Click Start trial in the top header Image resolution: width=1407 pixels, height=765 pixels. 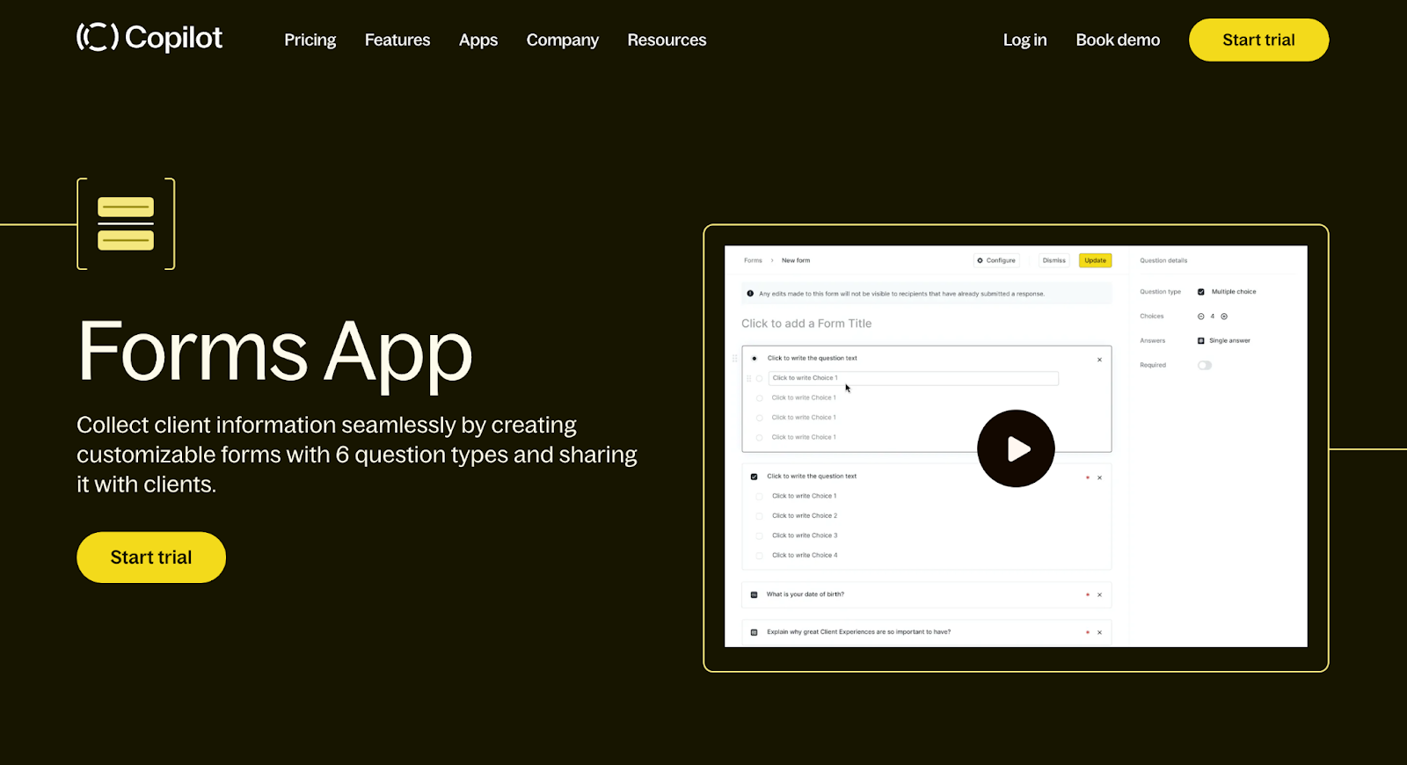1258,40
